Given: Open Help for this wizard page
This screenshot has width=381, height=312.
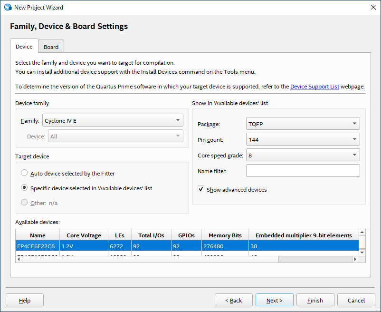Looking at the screenshot, I should point(25,300).
